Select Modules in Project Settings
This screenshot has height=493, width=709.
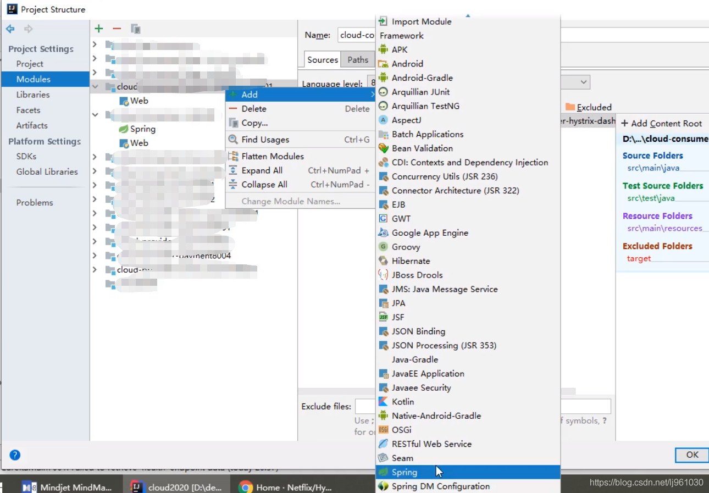[45, 79]
